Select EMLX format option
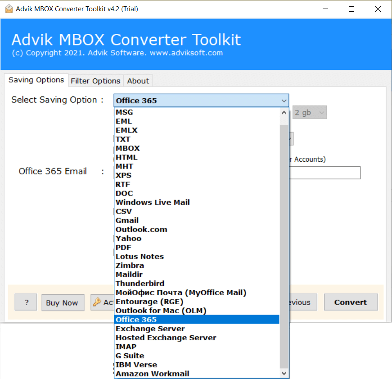 pos(197,130)
